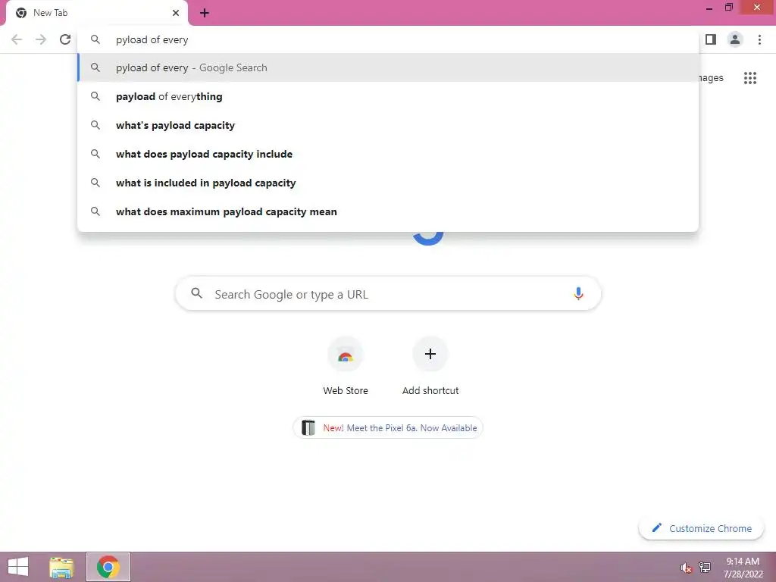Click the address bar text 'pyload of every'

tap(152, 39)
